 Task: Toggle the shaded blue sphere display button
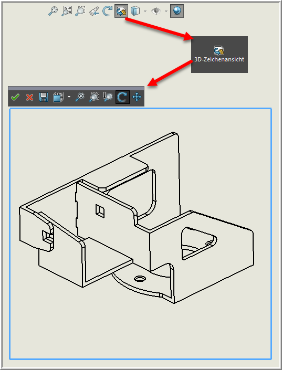coord(177,11)
